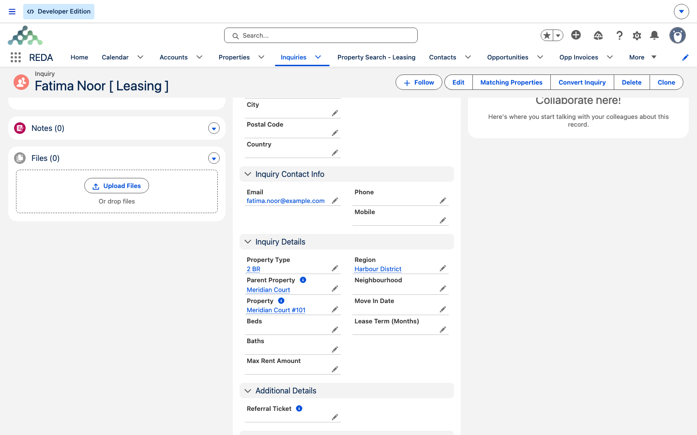
Task: Open the Help question mark icon
Action: point(619,35)
